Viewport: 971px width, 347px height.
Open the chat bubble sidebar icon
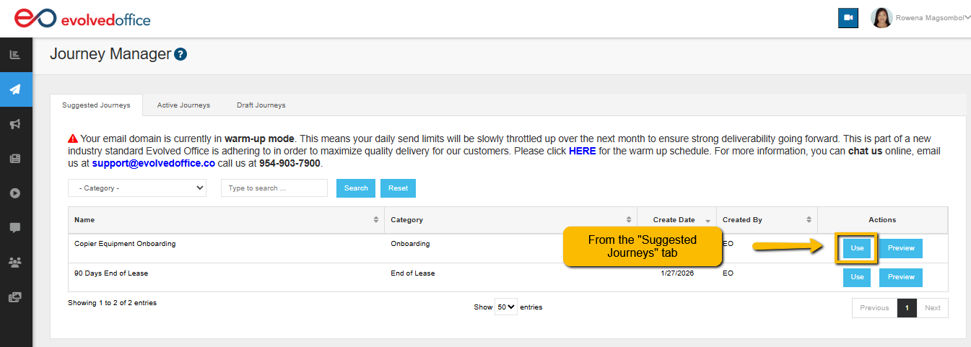(x=15, y=227)
